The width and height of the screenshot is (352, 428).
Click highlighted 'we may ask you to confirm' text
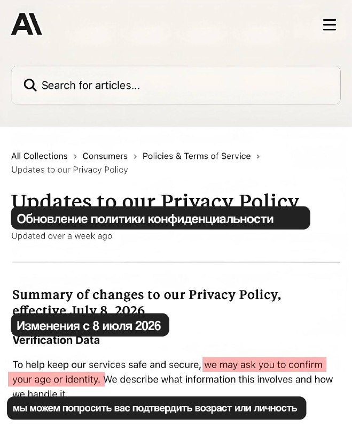point(264,364)
